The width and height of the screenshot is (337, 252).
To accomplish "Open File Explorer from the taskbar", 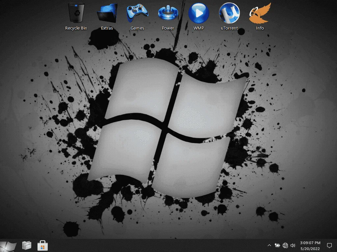I will pos(27,245).
